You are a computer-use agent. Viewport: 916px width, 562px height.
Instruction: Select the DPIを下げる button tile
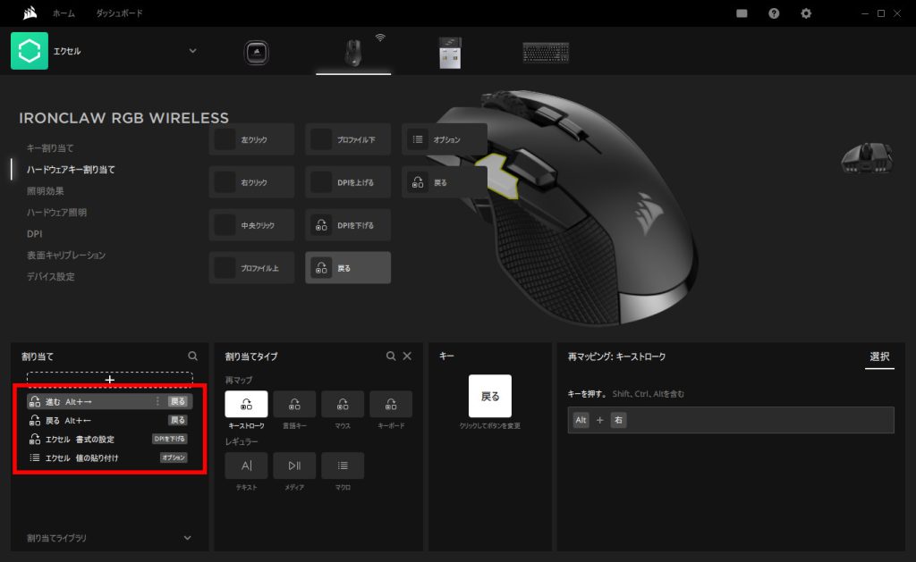pos(348,224)
